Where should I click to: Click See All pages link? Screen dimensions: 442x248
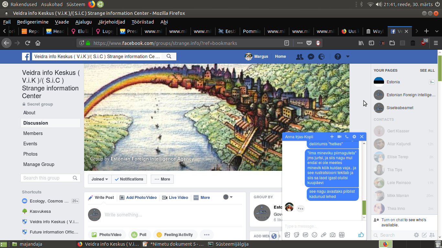point(427,70)
